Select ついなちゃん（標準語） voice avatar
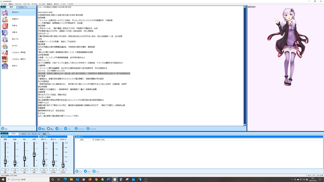Screen dimensions: 324x182 click(x=5, y=53)
